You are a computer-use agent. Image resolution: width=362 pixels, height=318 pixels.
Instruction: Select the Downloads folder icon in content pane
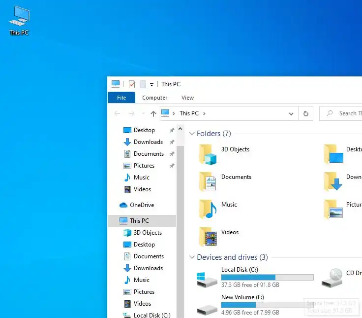tap(333, 182)
